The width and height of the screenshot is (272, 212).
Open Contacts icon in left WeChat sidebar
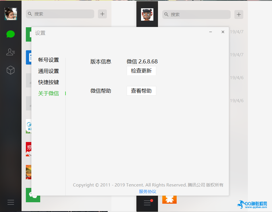(11, 52)
